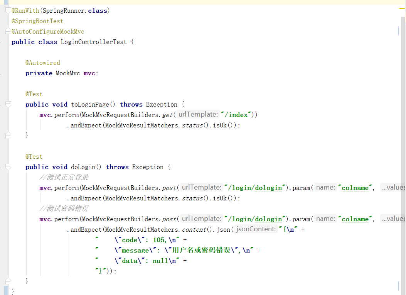Click the second "...values" parameter hint
Viewport: 406px width, 295px height.
tap(393, 219)
